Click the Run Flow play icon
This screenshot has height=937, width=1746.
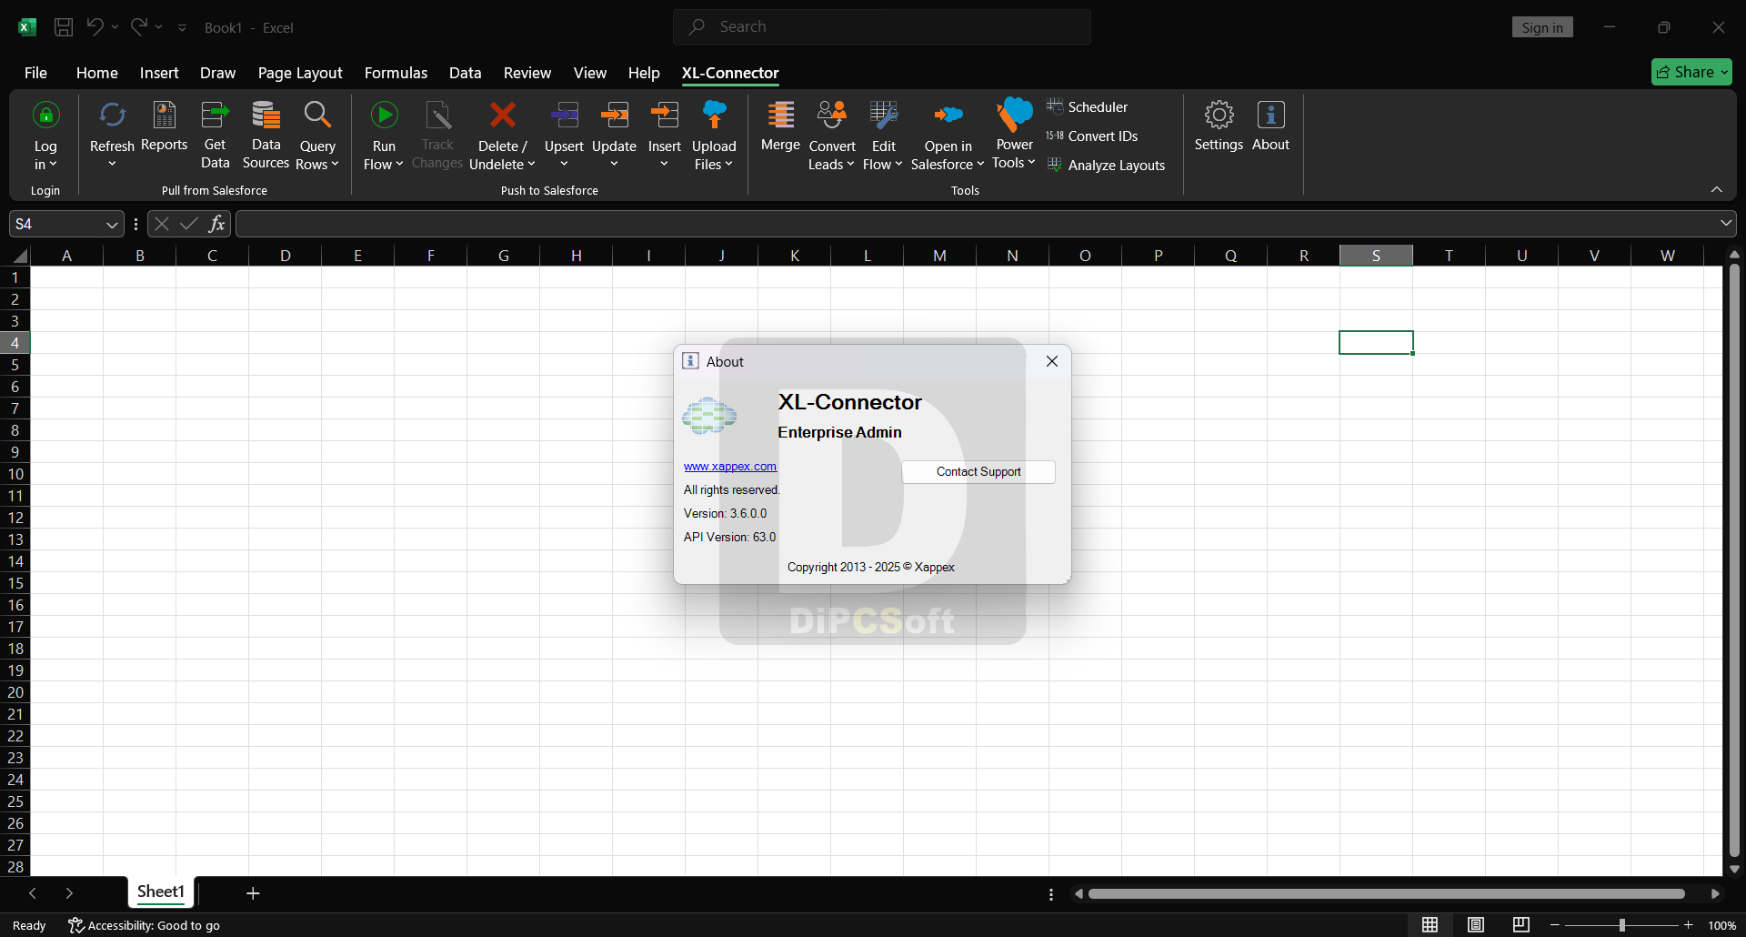pos(384,116)
